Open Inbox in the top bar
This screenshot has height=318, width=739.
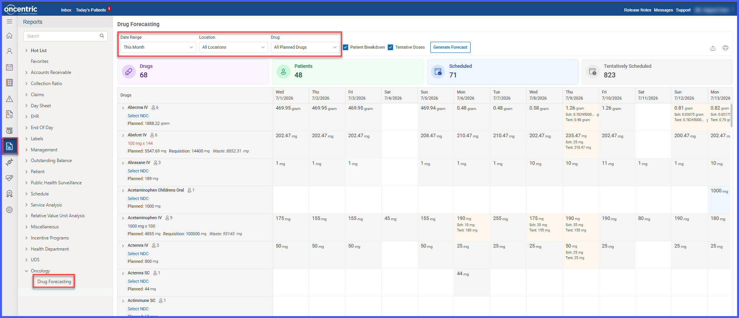tap(66, 10)
